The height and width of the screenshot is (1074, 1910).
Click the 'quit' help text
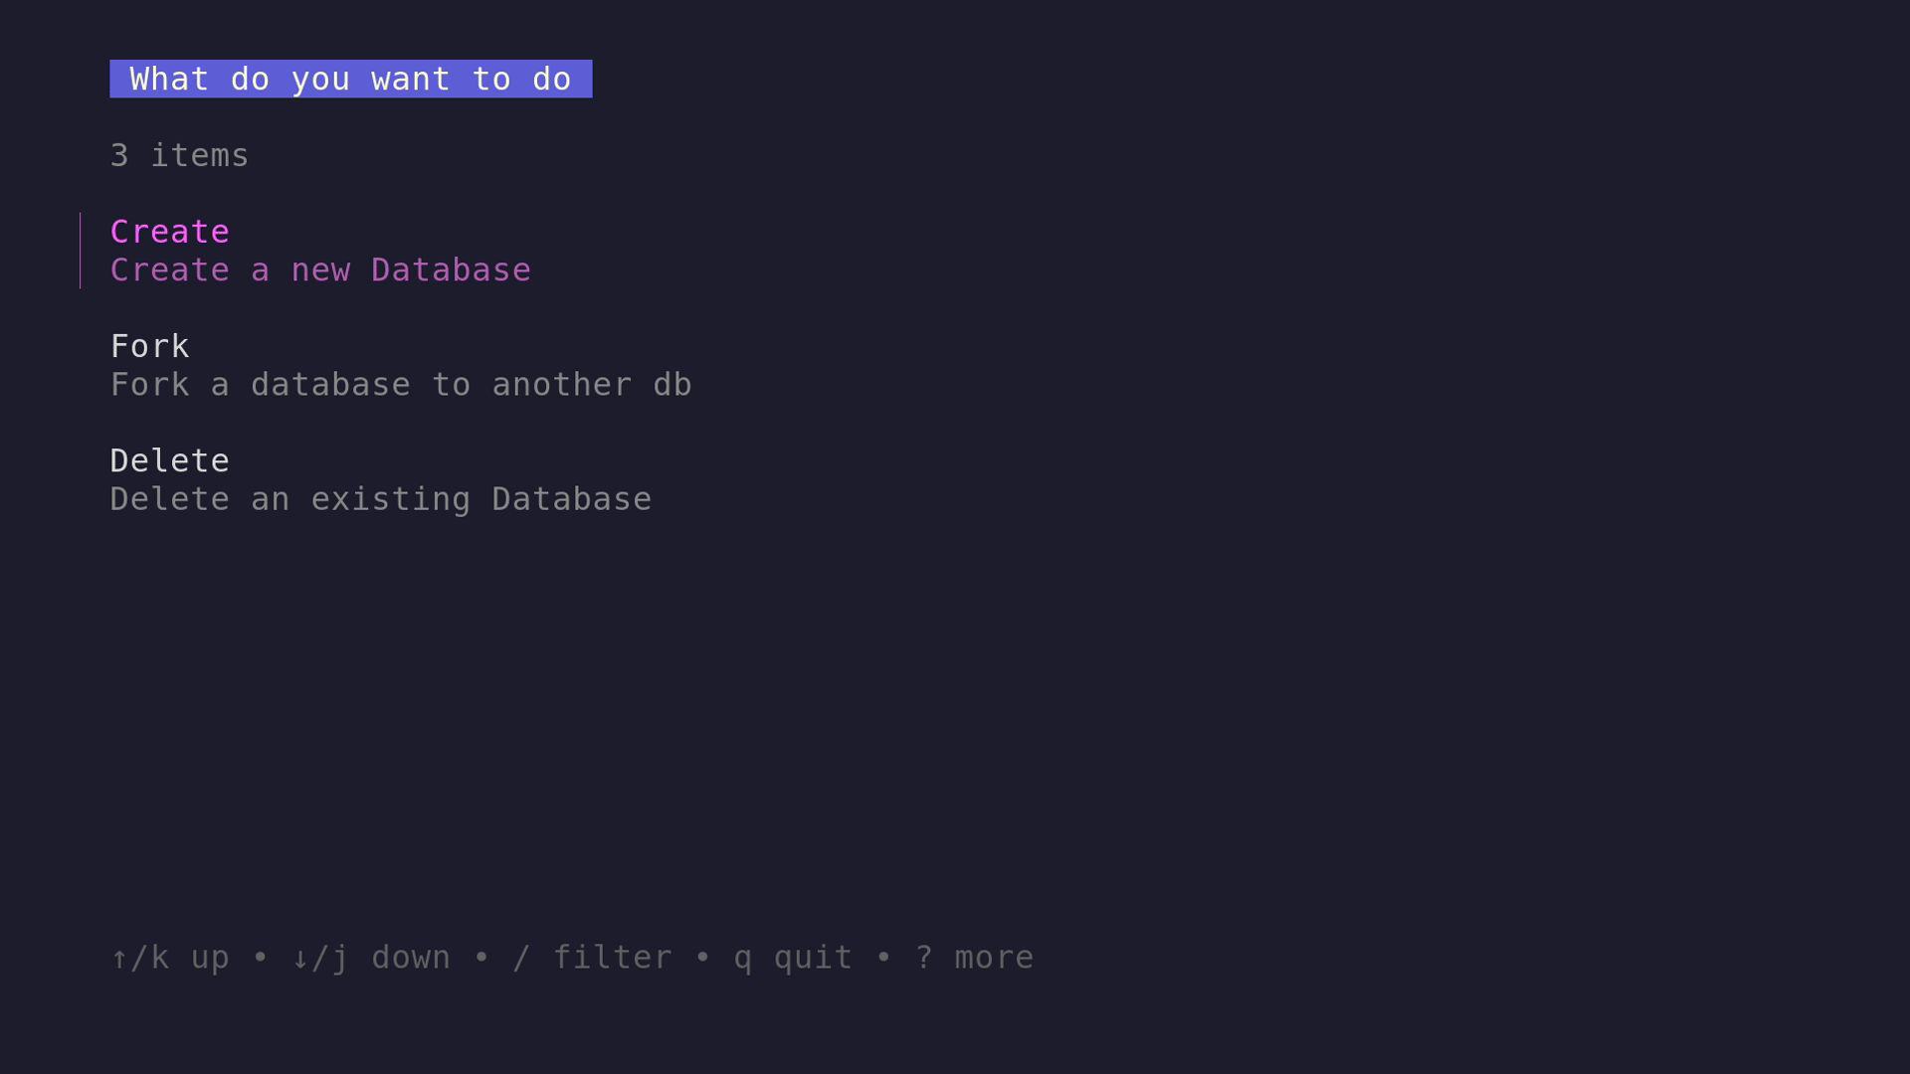814,958
